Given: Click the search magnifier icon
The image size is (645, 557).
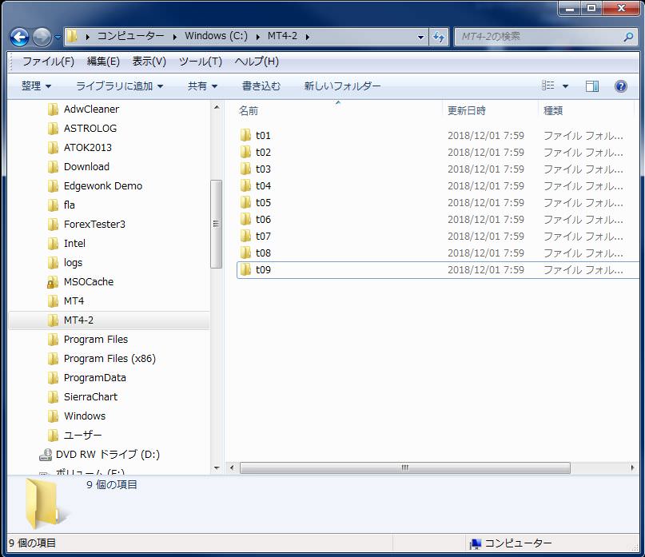Looking at the screenshot, I should pos(627,37).
